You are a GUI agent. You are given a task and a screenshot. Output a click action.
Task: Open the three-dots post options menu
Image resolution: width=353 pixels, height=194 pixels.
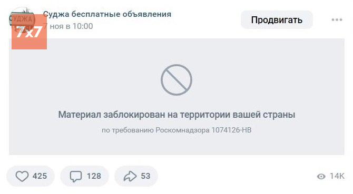pyautogui.click(x=337, y=20)
